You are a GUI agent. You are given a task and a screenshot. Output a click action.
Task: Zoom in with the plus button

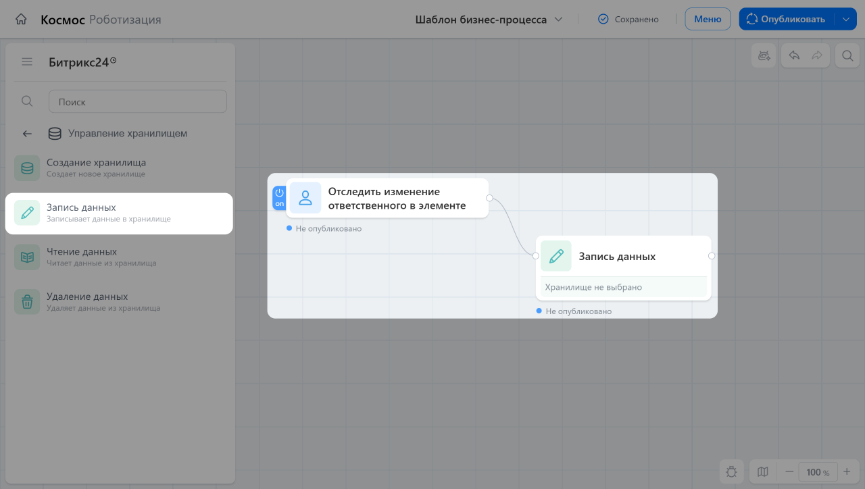(x=847, y=471)
